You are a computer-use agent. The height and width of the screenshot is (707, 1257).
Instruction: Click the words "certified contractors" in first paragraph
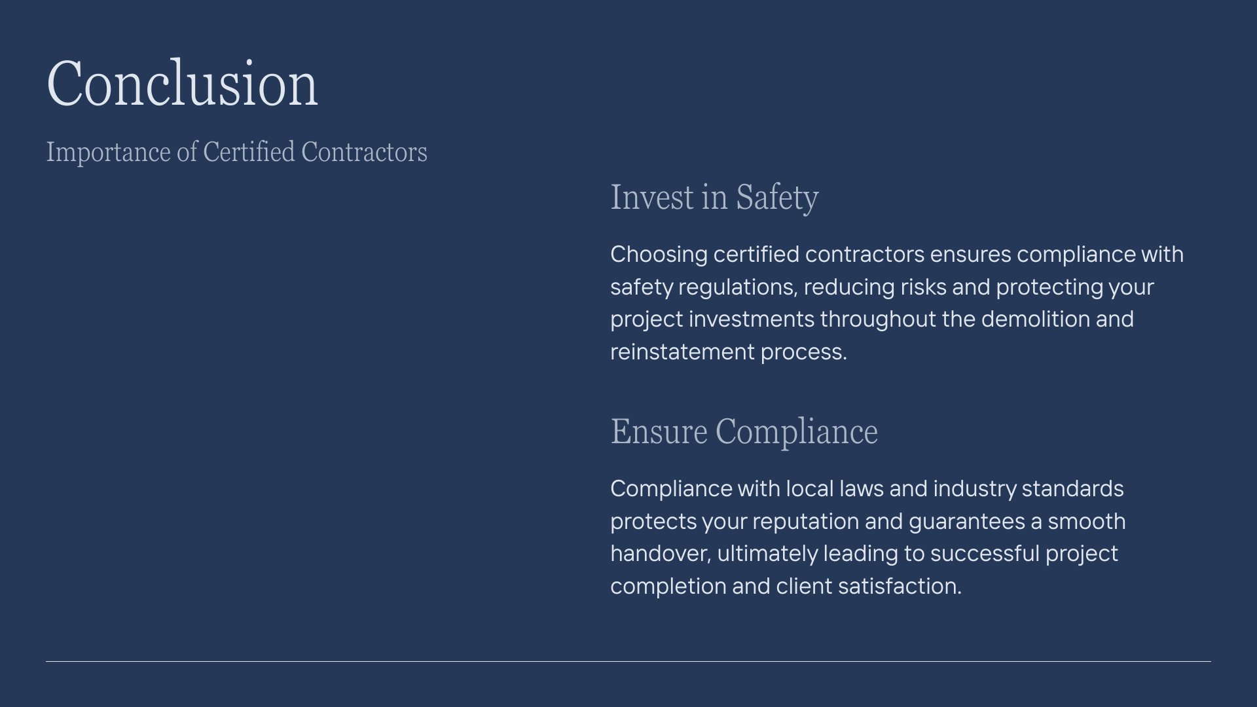[818, 254]
